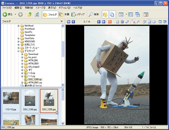Jump to the last image
The height and width of the screenshot is (130, 169).
104,22
